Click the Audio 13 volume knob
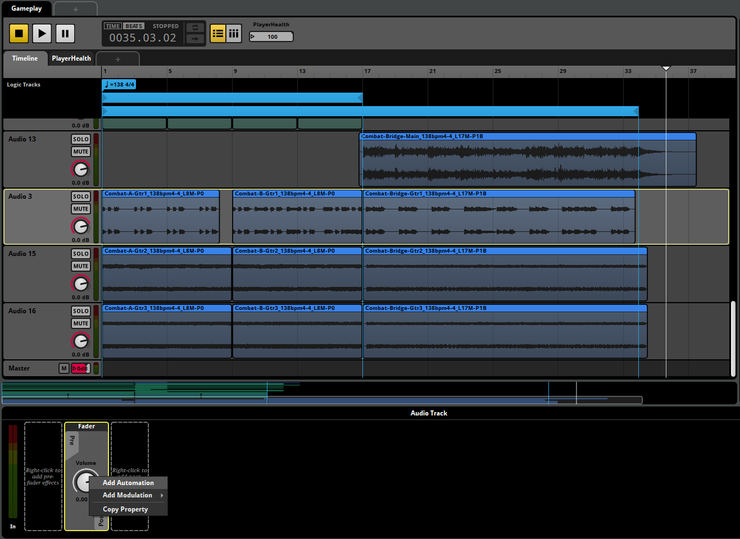This screenshot has height=539, width=740. coord(80,169)
